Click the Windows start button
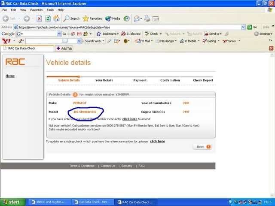Viewport: 275px width, 206px height. coord(13,202)
